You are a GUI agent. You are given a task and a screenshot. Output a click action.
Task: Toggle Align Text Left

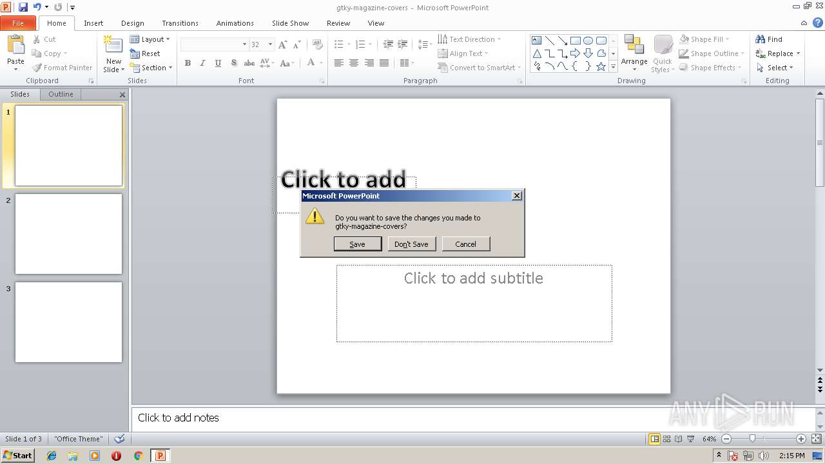coord(338,63)
